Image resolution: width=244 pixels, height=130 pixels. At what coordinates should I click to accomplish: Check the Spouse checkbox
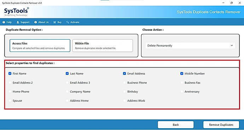10,101
